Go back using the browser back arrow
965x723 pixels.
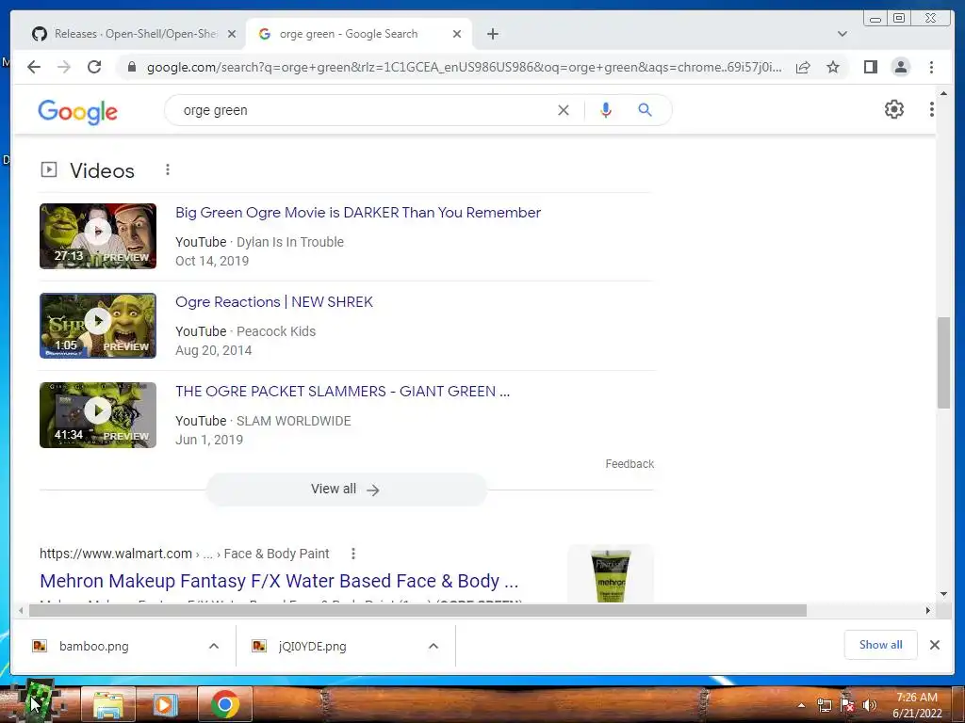point(34,67)
